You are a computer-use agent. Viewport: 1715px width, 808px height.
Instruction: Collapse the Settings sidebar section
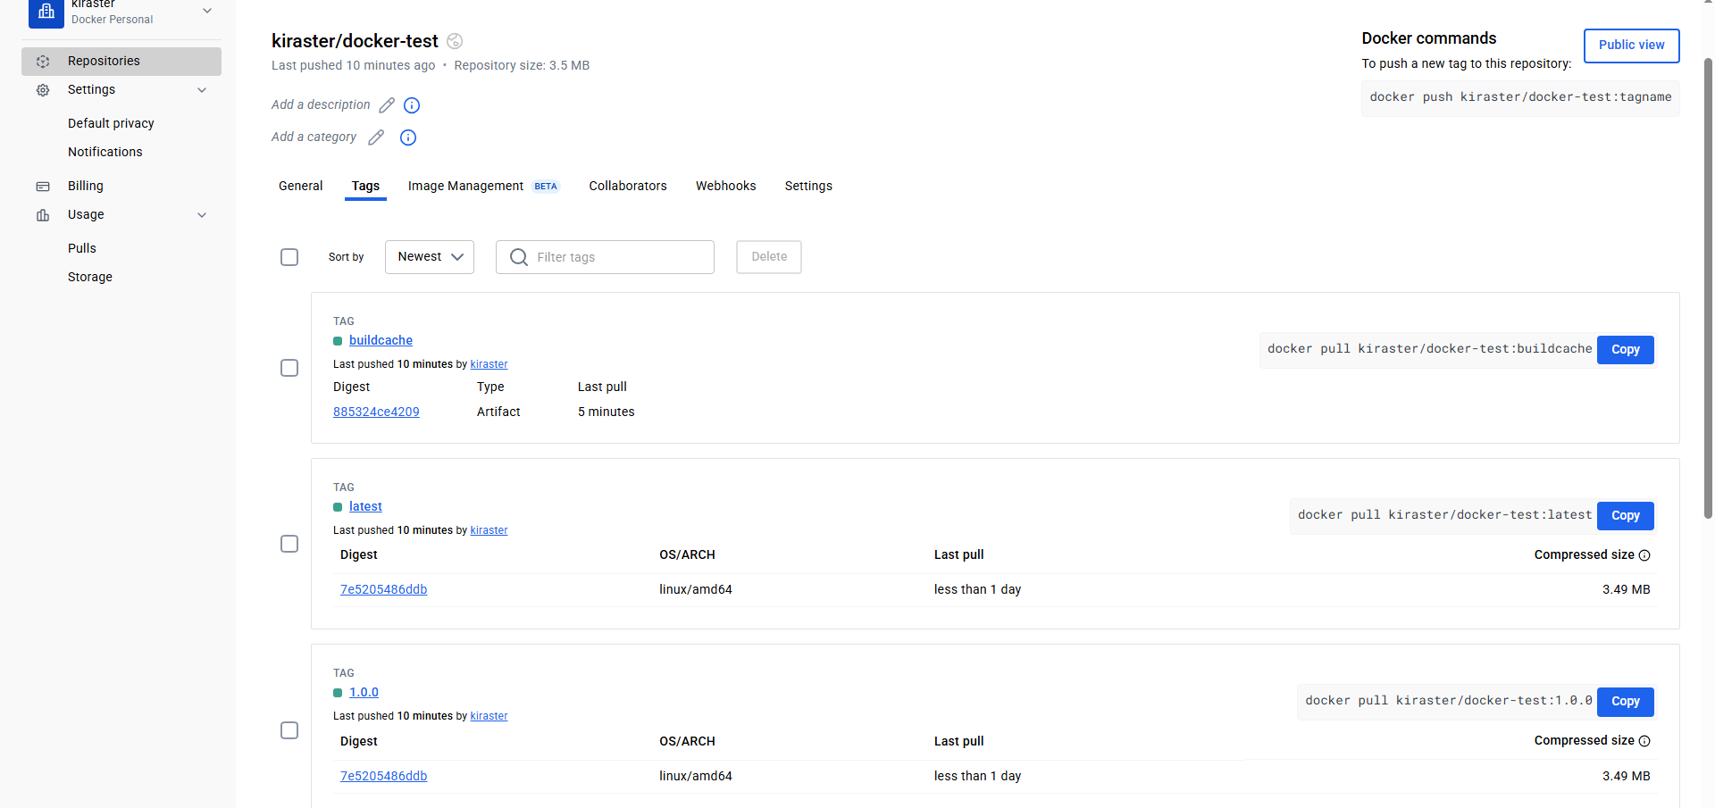pos(202,90)
